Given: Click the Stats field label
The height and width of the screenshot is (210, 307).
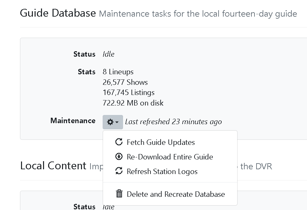Looking at the screenshot, I should [86, 72].
